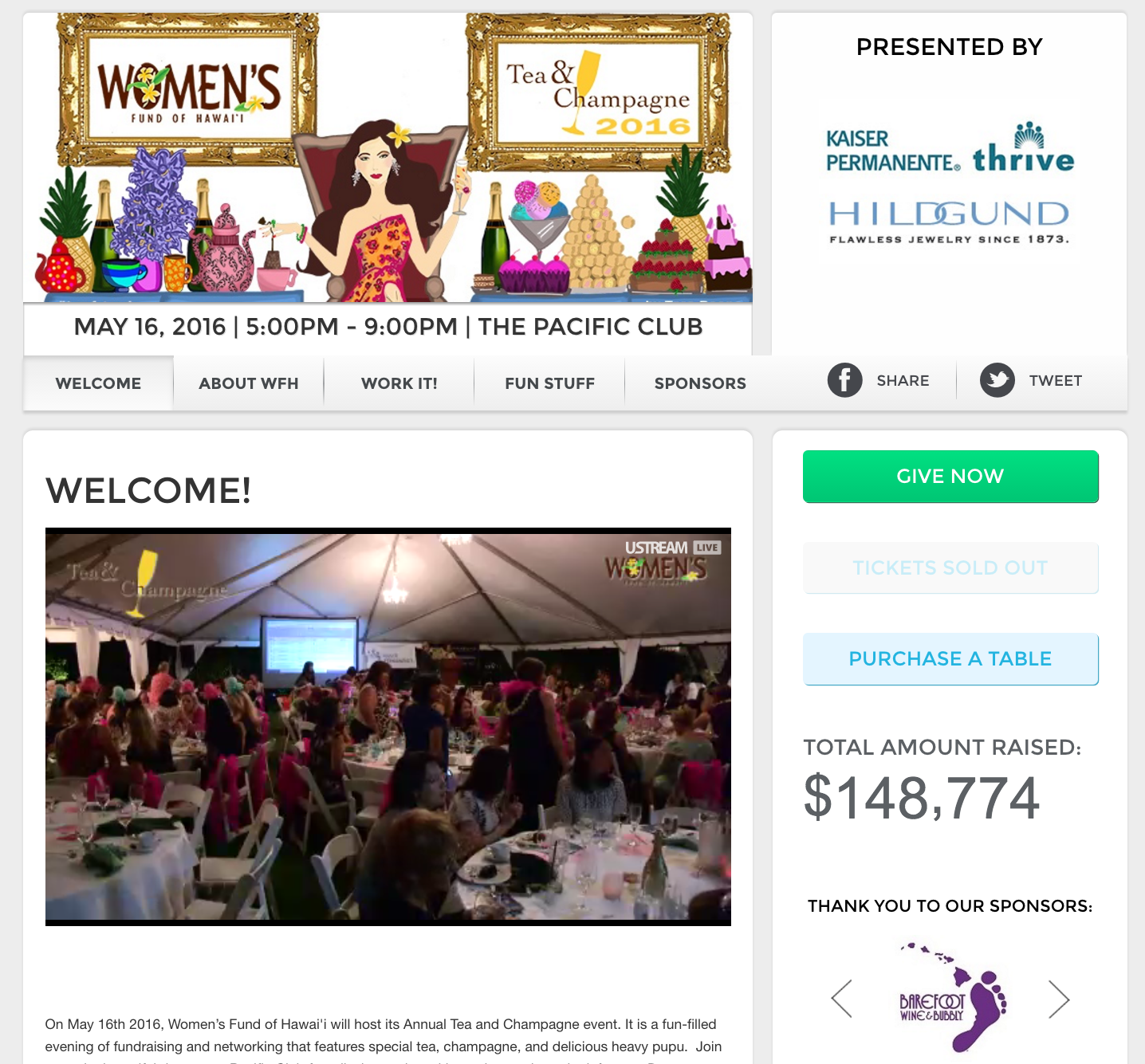Click the Tea & Champagne 2016 logo

[599, 93]
